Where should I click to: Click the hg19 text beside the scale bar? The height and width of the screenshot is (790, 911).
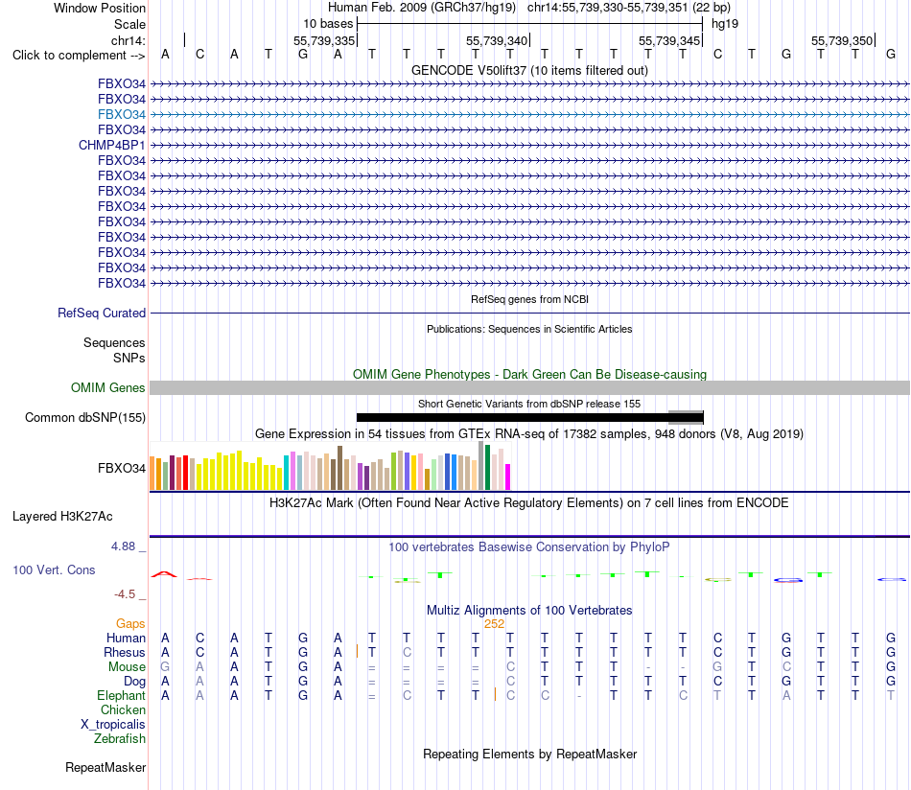(725, 24)
